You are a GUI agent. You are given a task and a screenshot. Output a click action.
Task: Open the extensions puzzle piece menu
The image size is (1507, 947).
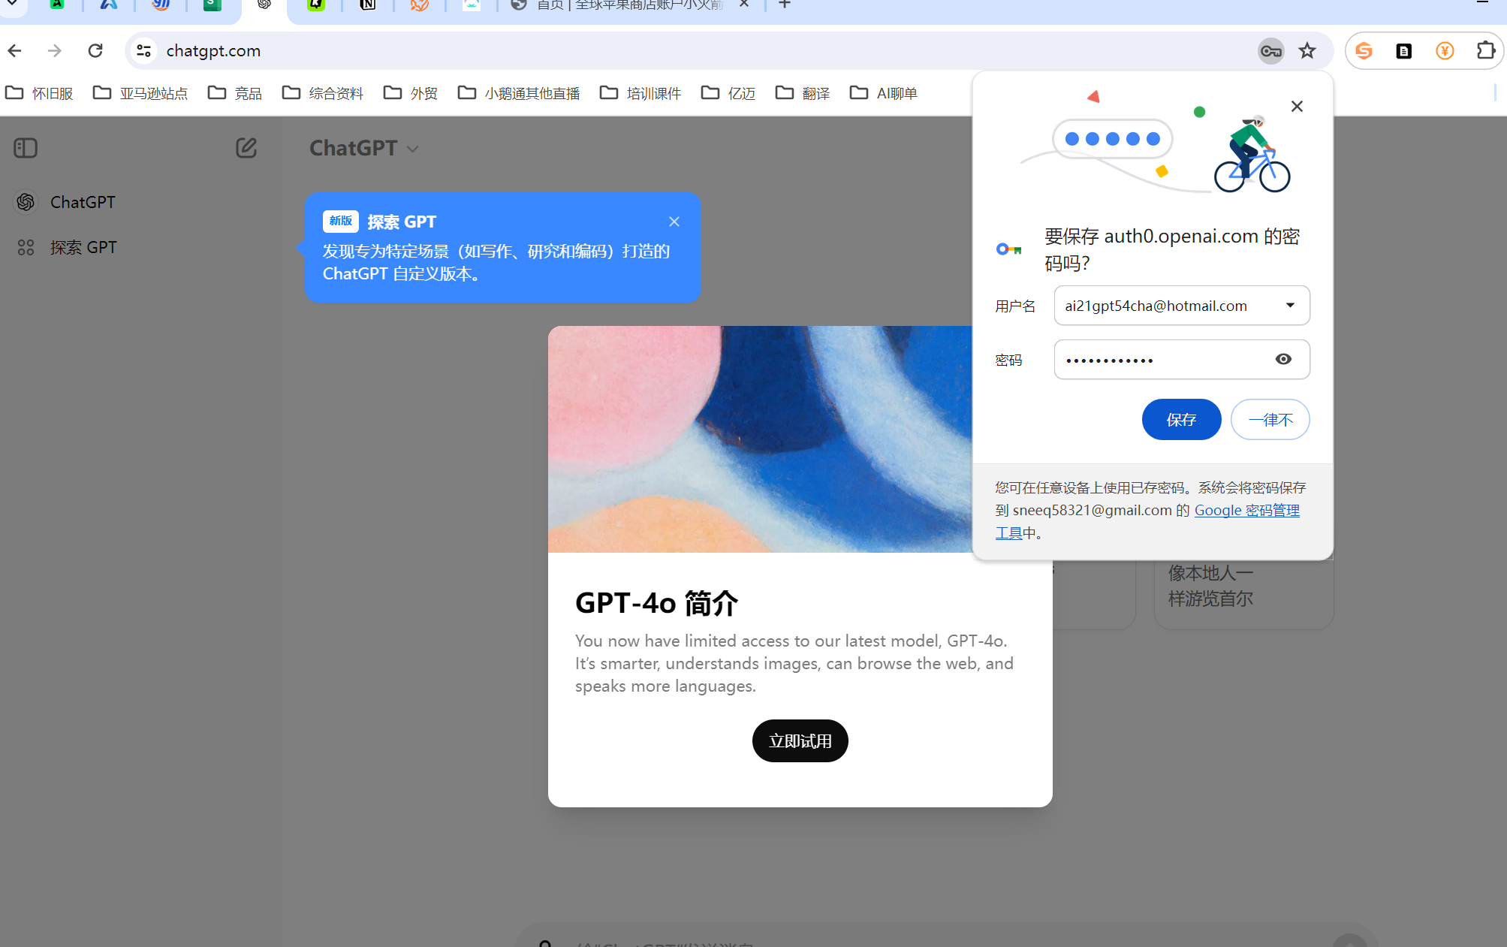pos(1486,51)
